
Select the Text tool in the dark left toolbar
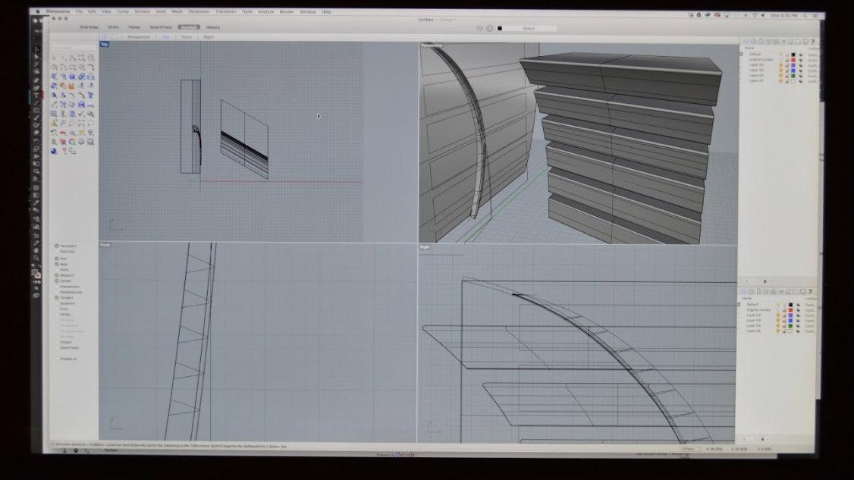(36, 96)
